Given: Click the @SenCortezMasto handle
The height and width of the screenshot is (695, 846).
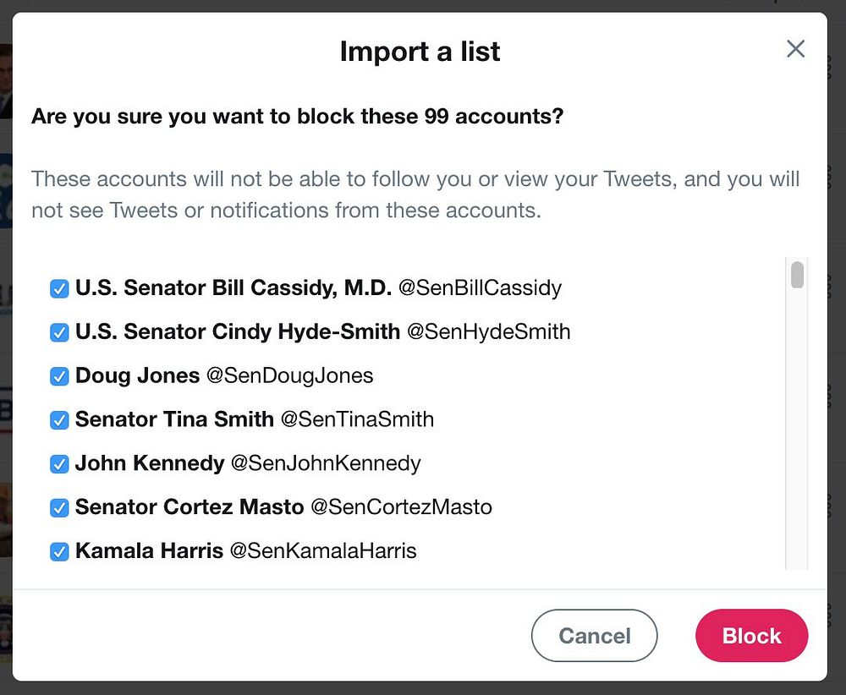Looking at the screenshot, I should coord(401,507).
